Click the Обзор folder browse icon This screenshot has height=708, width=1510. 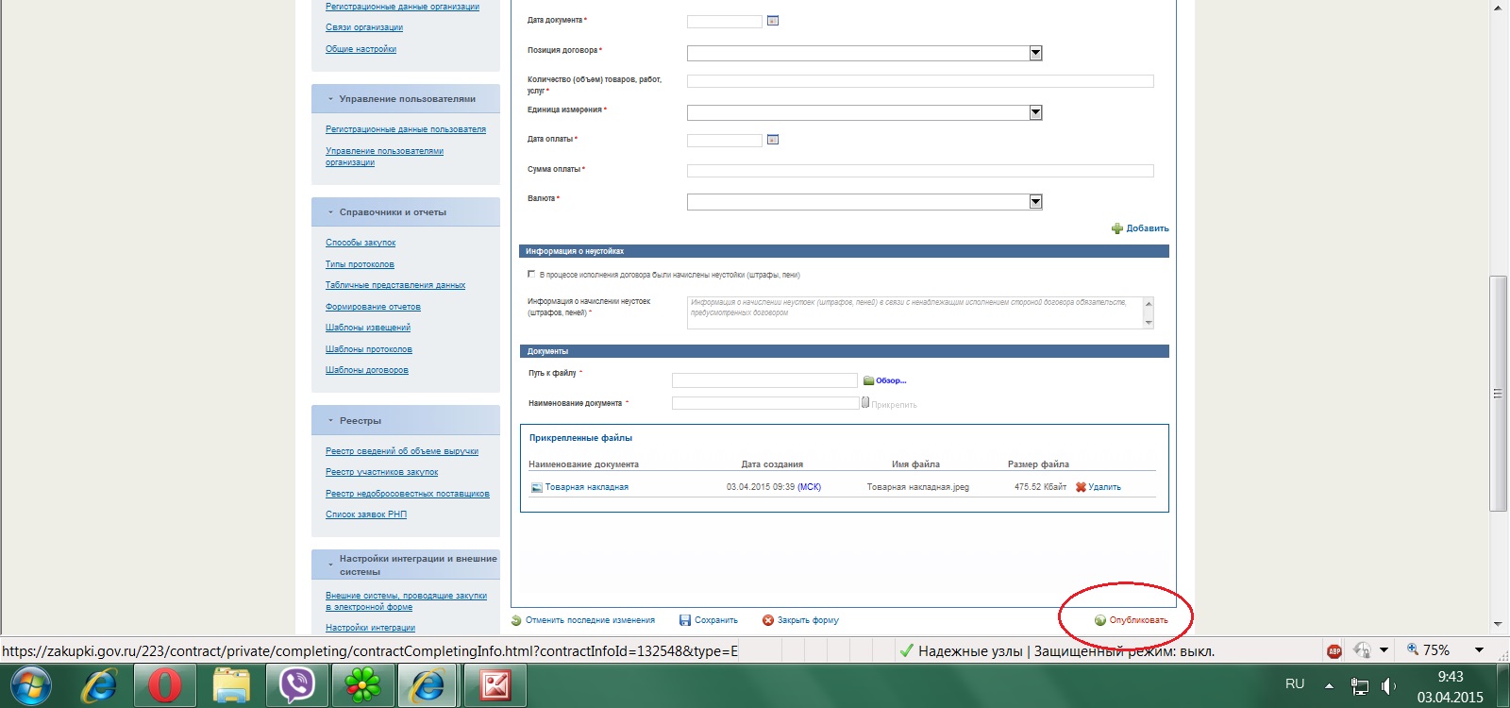[868, 380]
